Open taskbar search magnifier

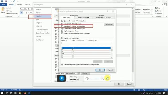[7, 93]
